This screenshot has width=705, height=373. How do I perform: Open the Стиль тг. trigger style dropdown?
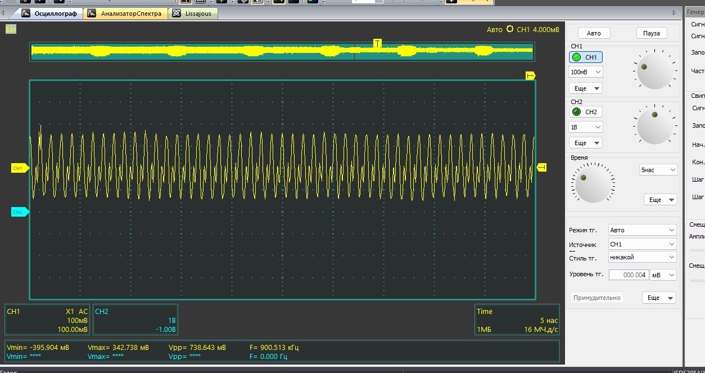coord(643,257)
